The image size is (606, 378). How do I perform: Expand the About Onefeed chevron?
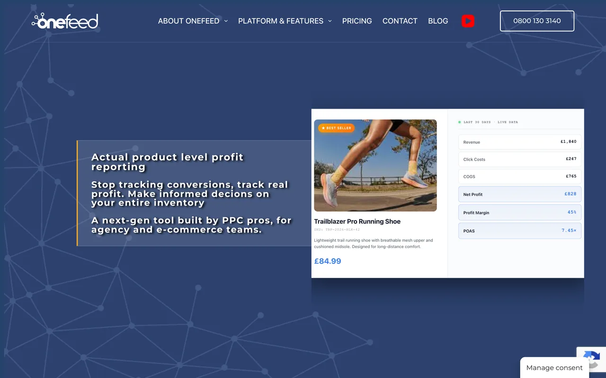[226, 21]
